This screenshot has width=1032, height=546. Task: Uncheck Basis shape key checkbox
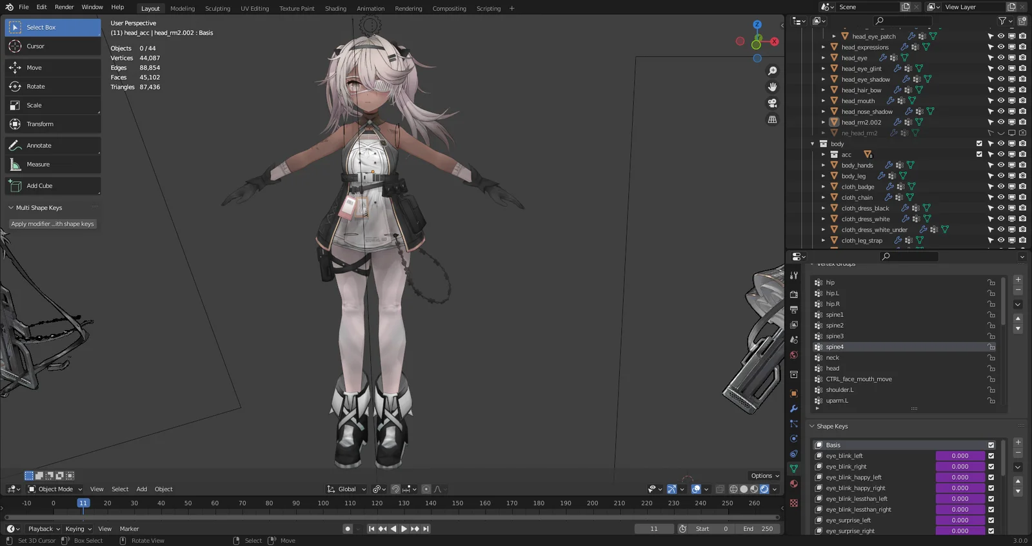(991, 445)
